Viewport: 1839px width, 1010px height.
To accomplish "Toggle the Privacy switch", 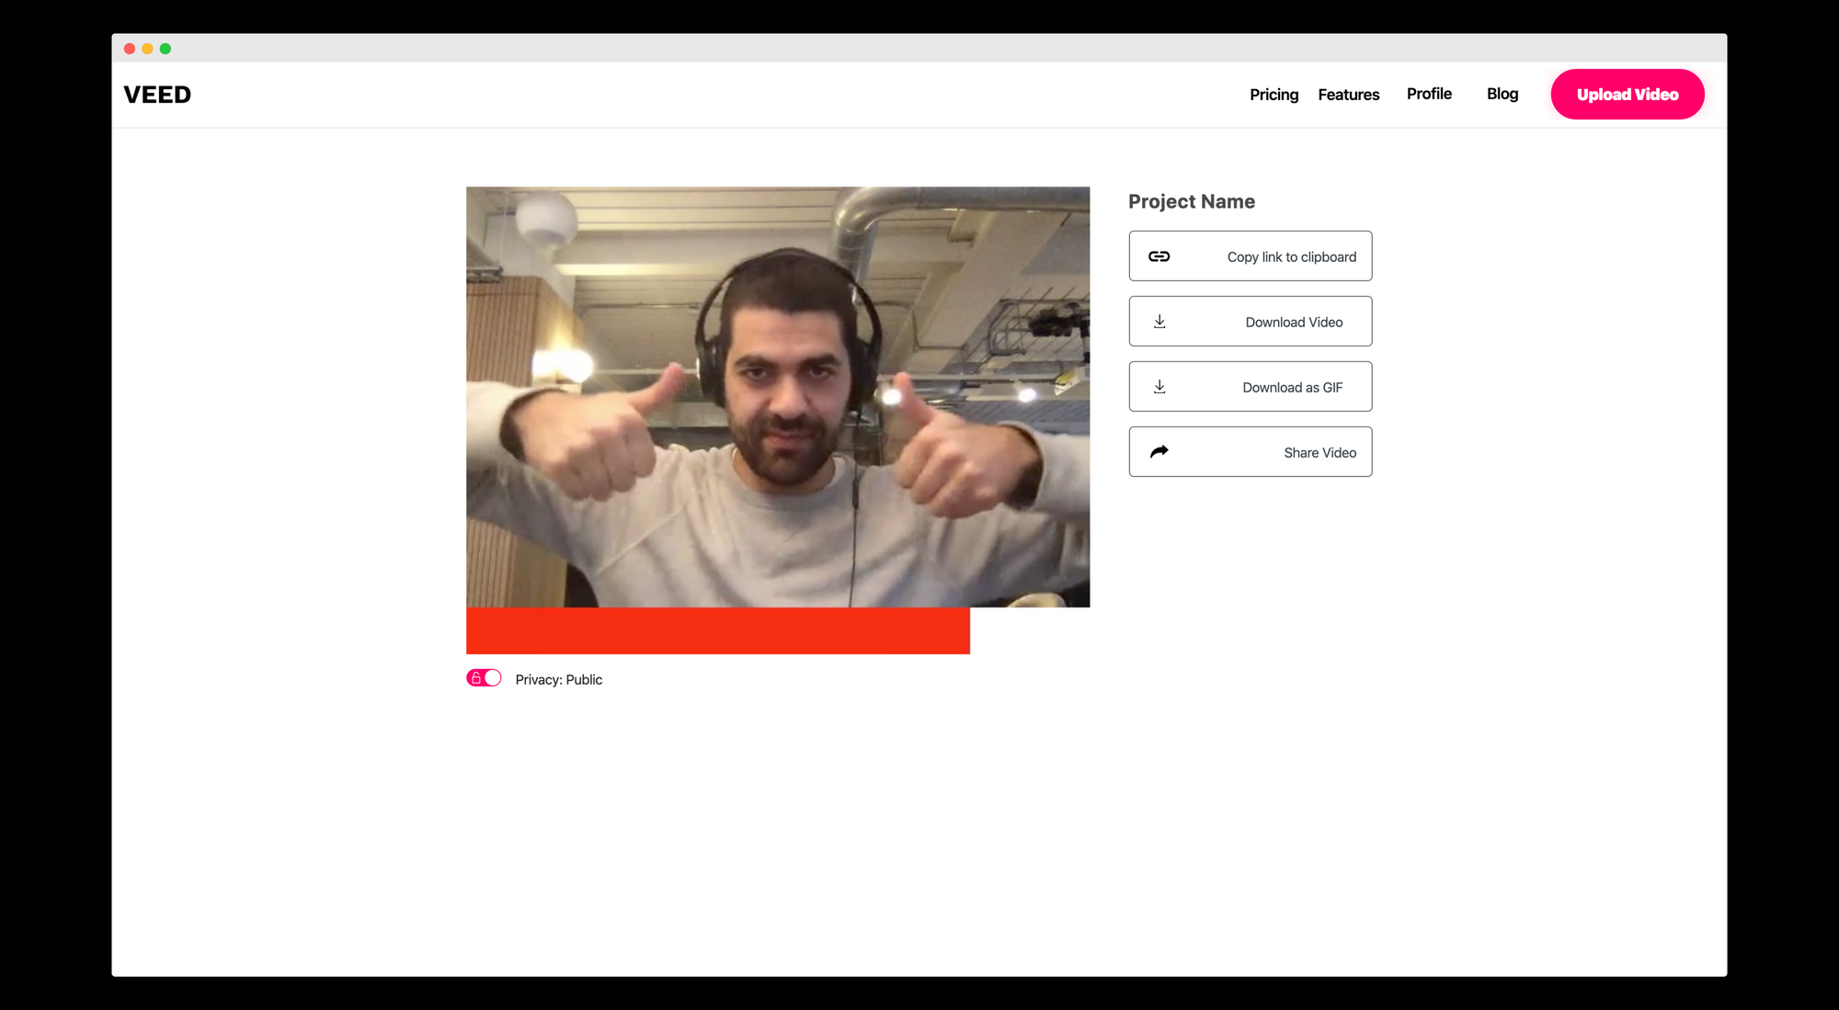I will coord(484,678).
